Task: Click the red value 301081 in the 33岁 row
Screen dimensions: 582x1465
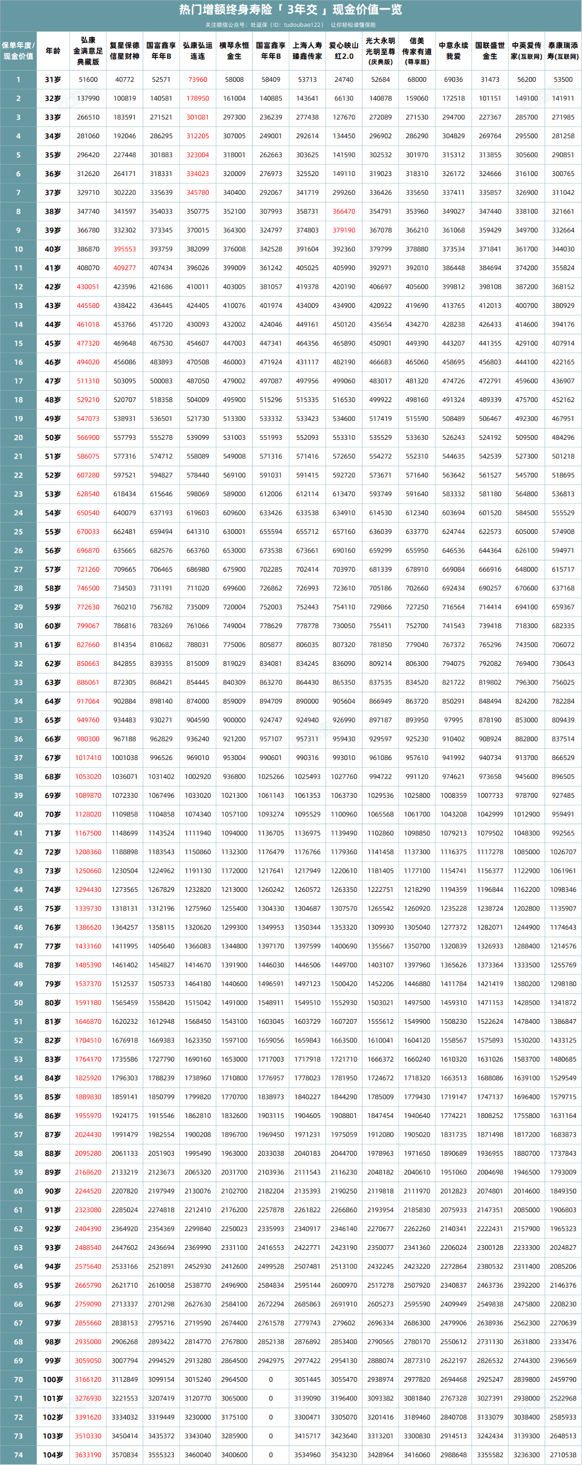Action: 198,117
